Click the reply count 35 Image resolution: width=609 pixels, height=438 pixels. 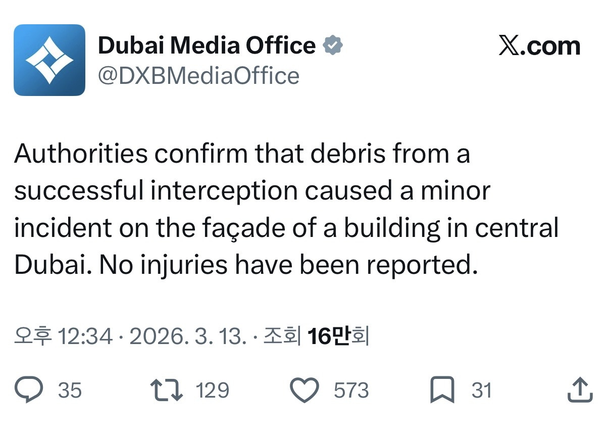point(70,391)
